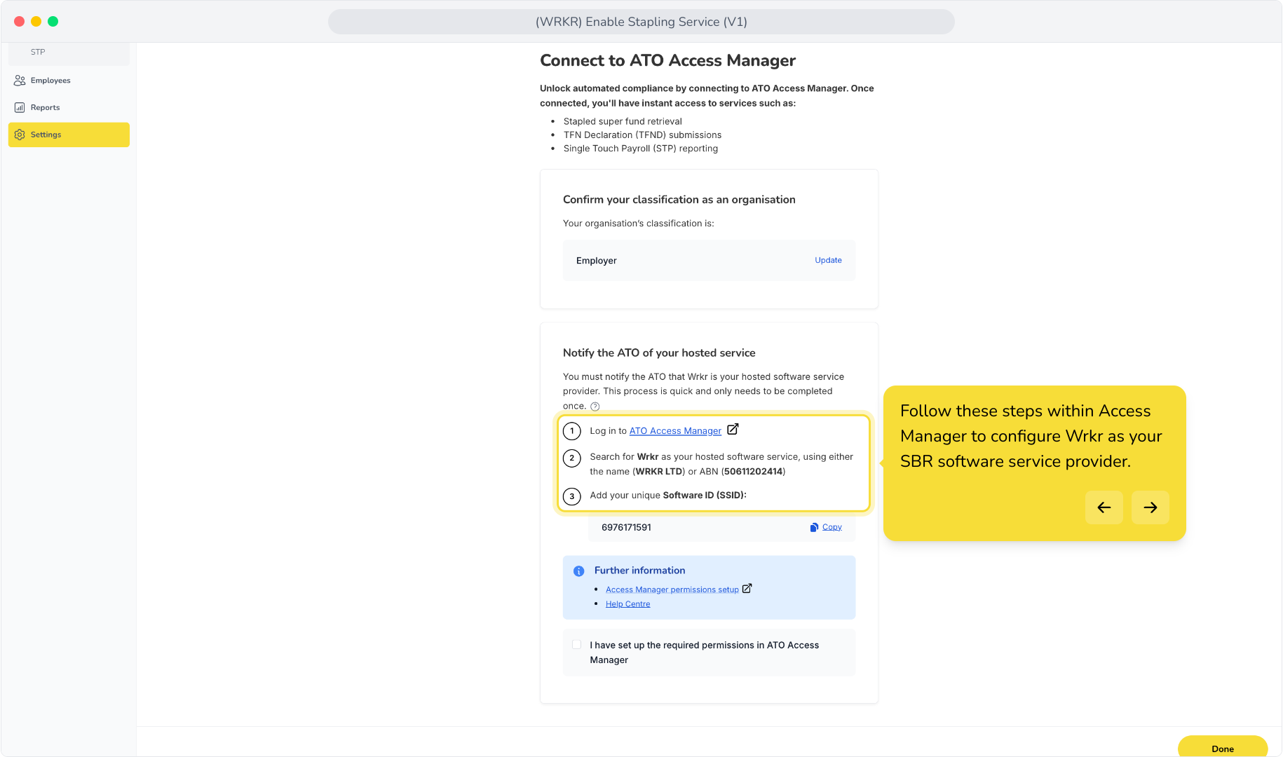Screen dimensions: 1283x757
Task: Click the yellow Done button
Action: click(x=1223, y=747)
